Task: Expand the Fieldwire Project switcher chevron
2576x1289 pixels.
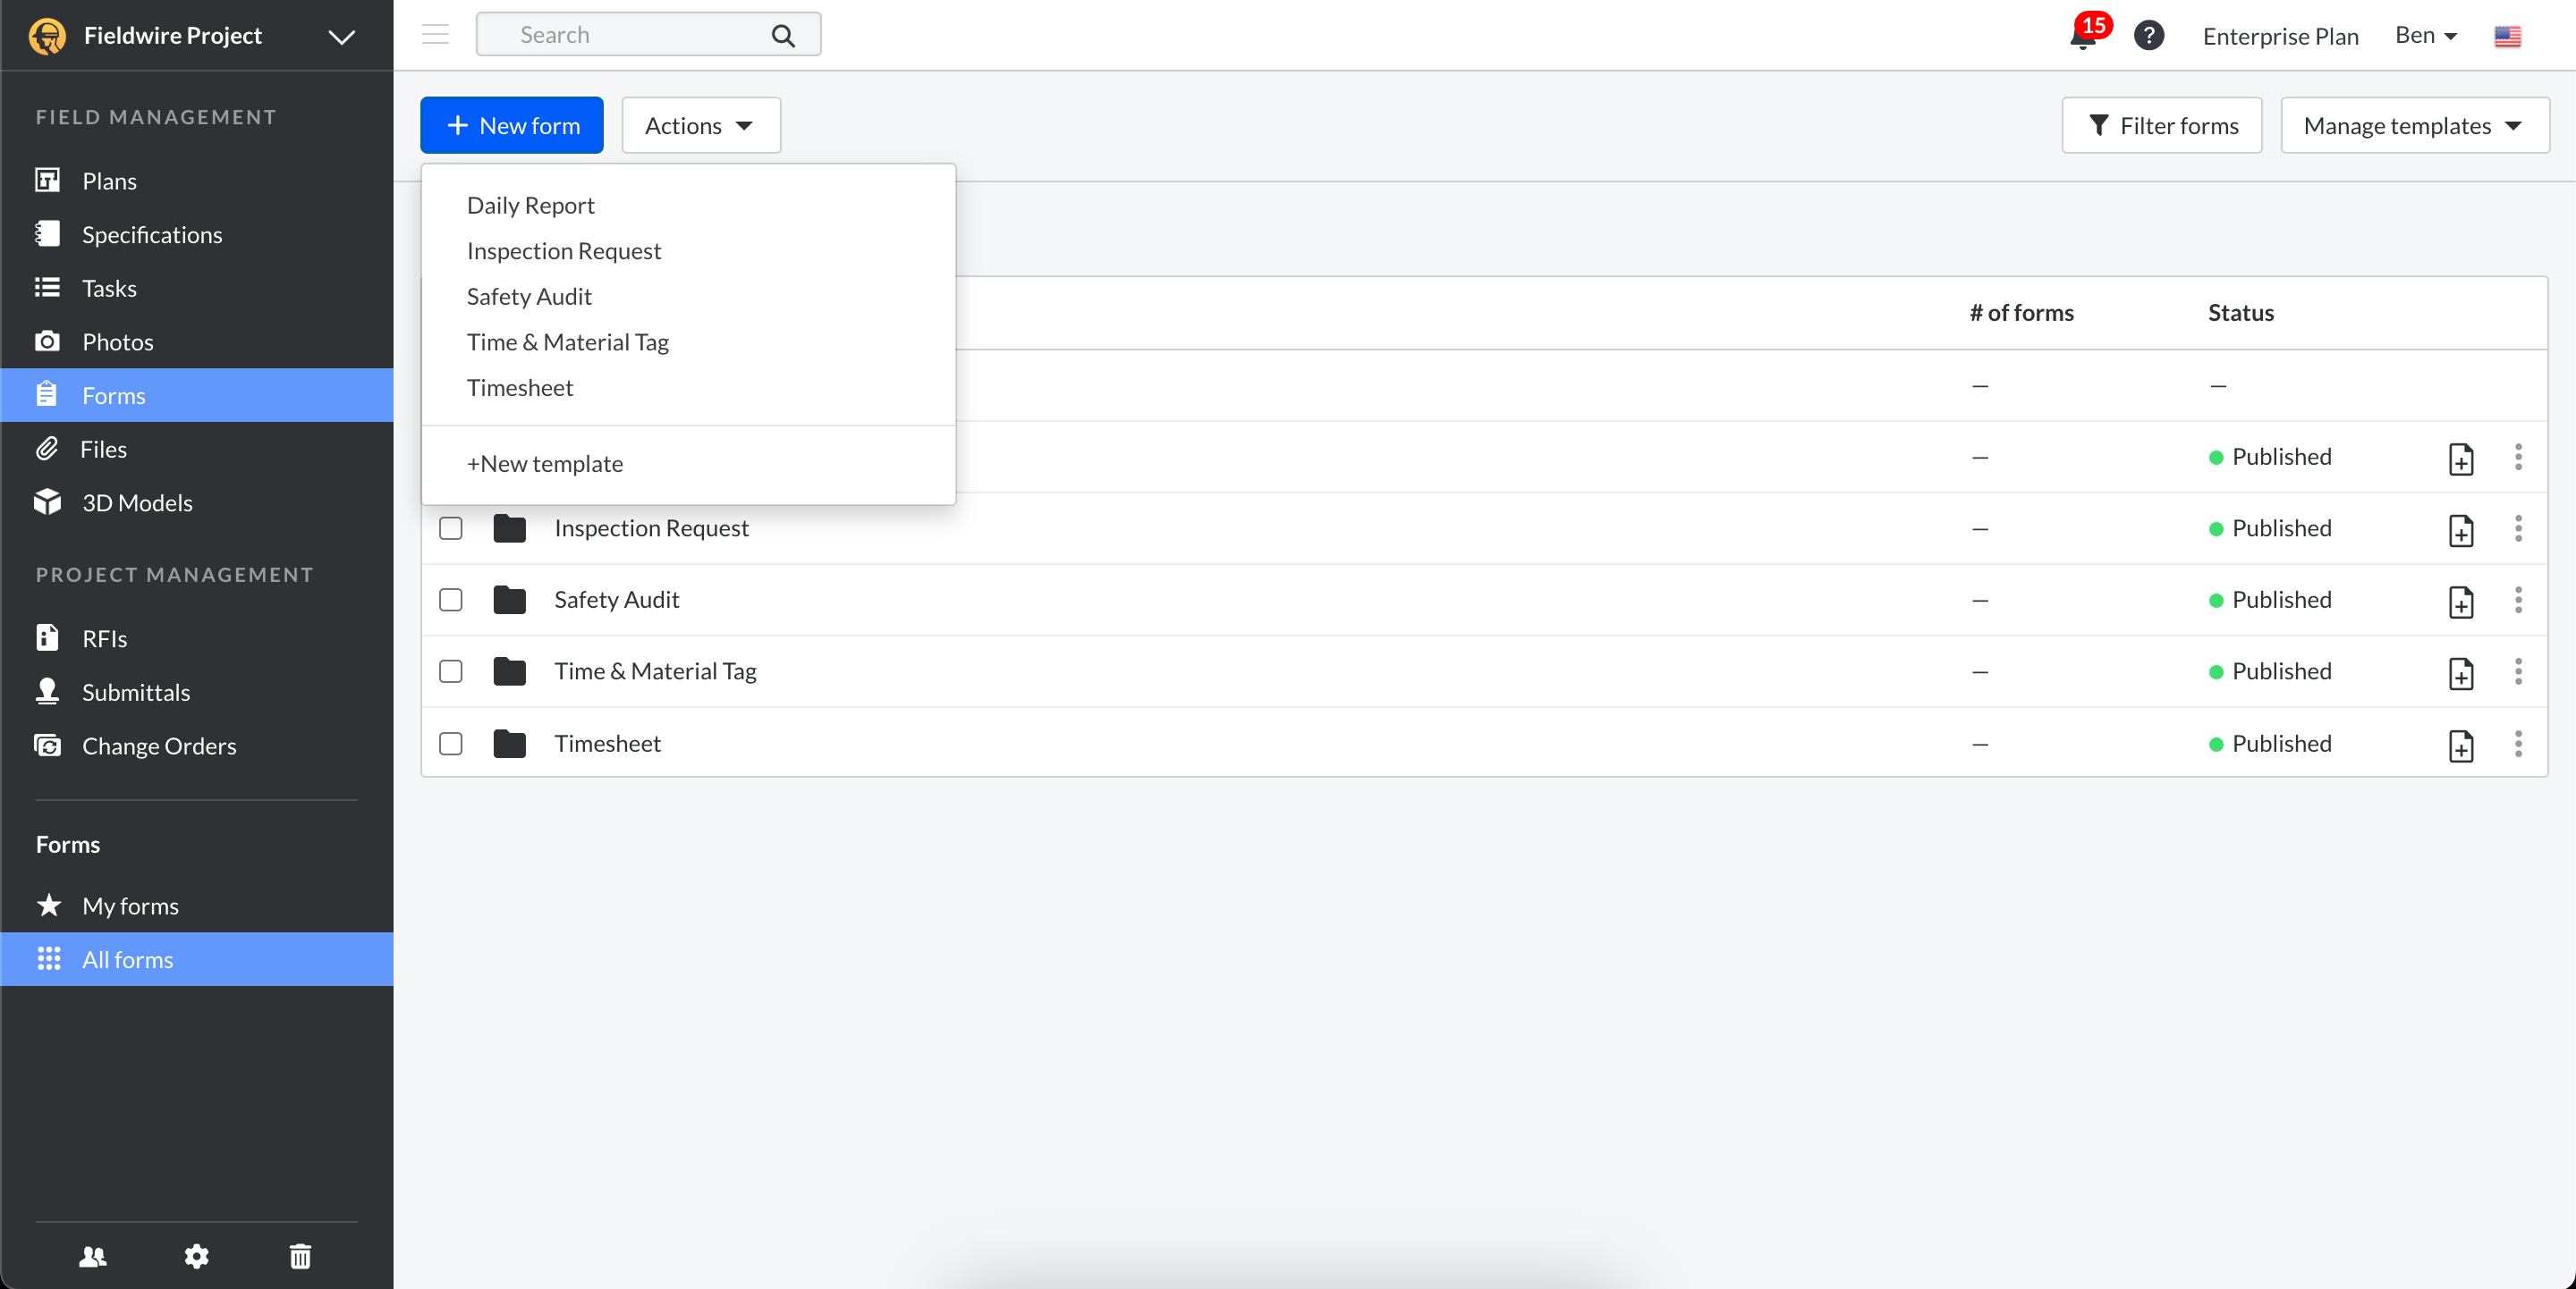Action: [x=342, y=36]
